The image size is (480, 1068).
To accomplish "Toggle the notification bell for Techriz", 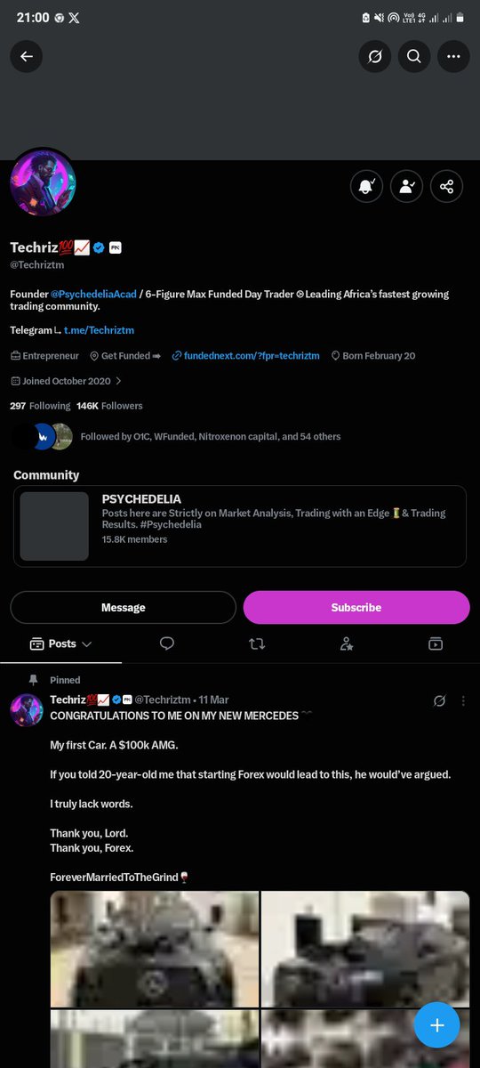I will pos(366,186).
